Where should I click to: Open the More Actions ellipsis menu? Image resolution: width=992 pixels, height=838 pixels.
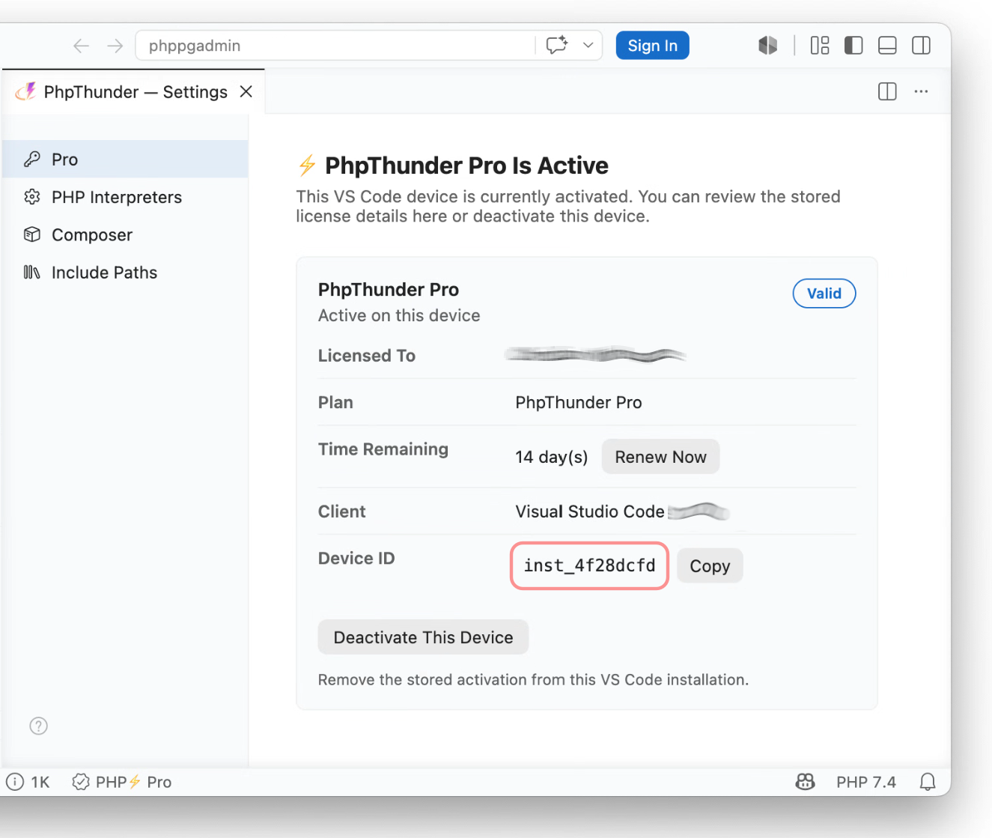921,91
